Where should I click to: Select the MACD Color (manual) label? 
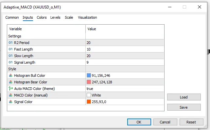tap(31, 95)
